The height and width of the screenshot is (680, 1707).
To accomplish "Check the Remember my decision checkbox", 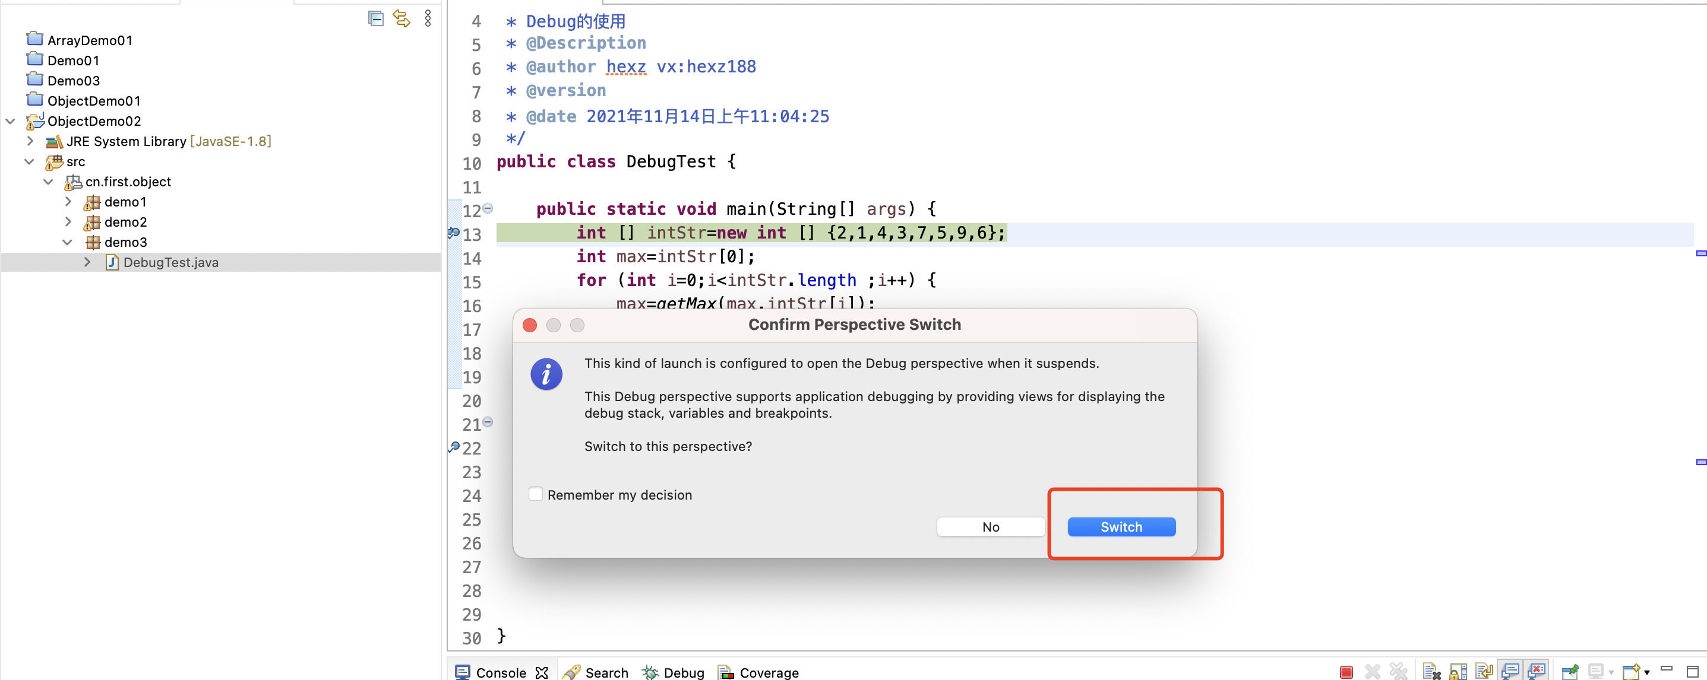I will pyautogui.click(x=535, y=494).
